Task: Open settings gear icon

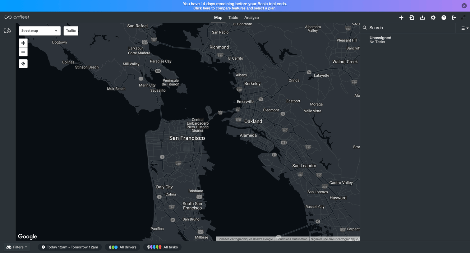Action: [433, 18]
